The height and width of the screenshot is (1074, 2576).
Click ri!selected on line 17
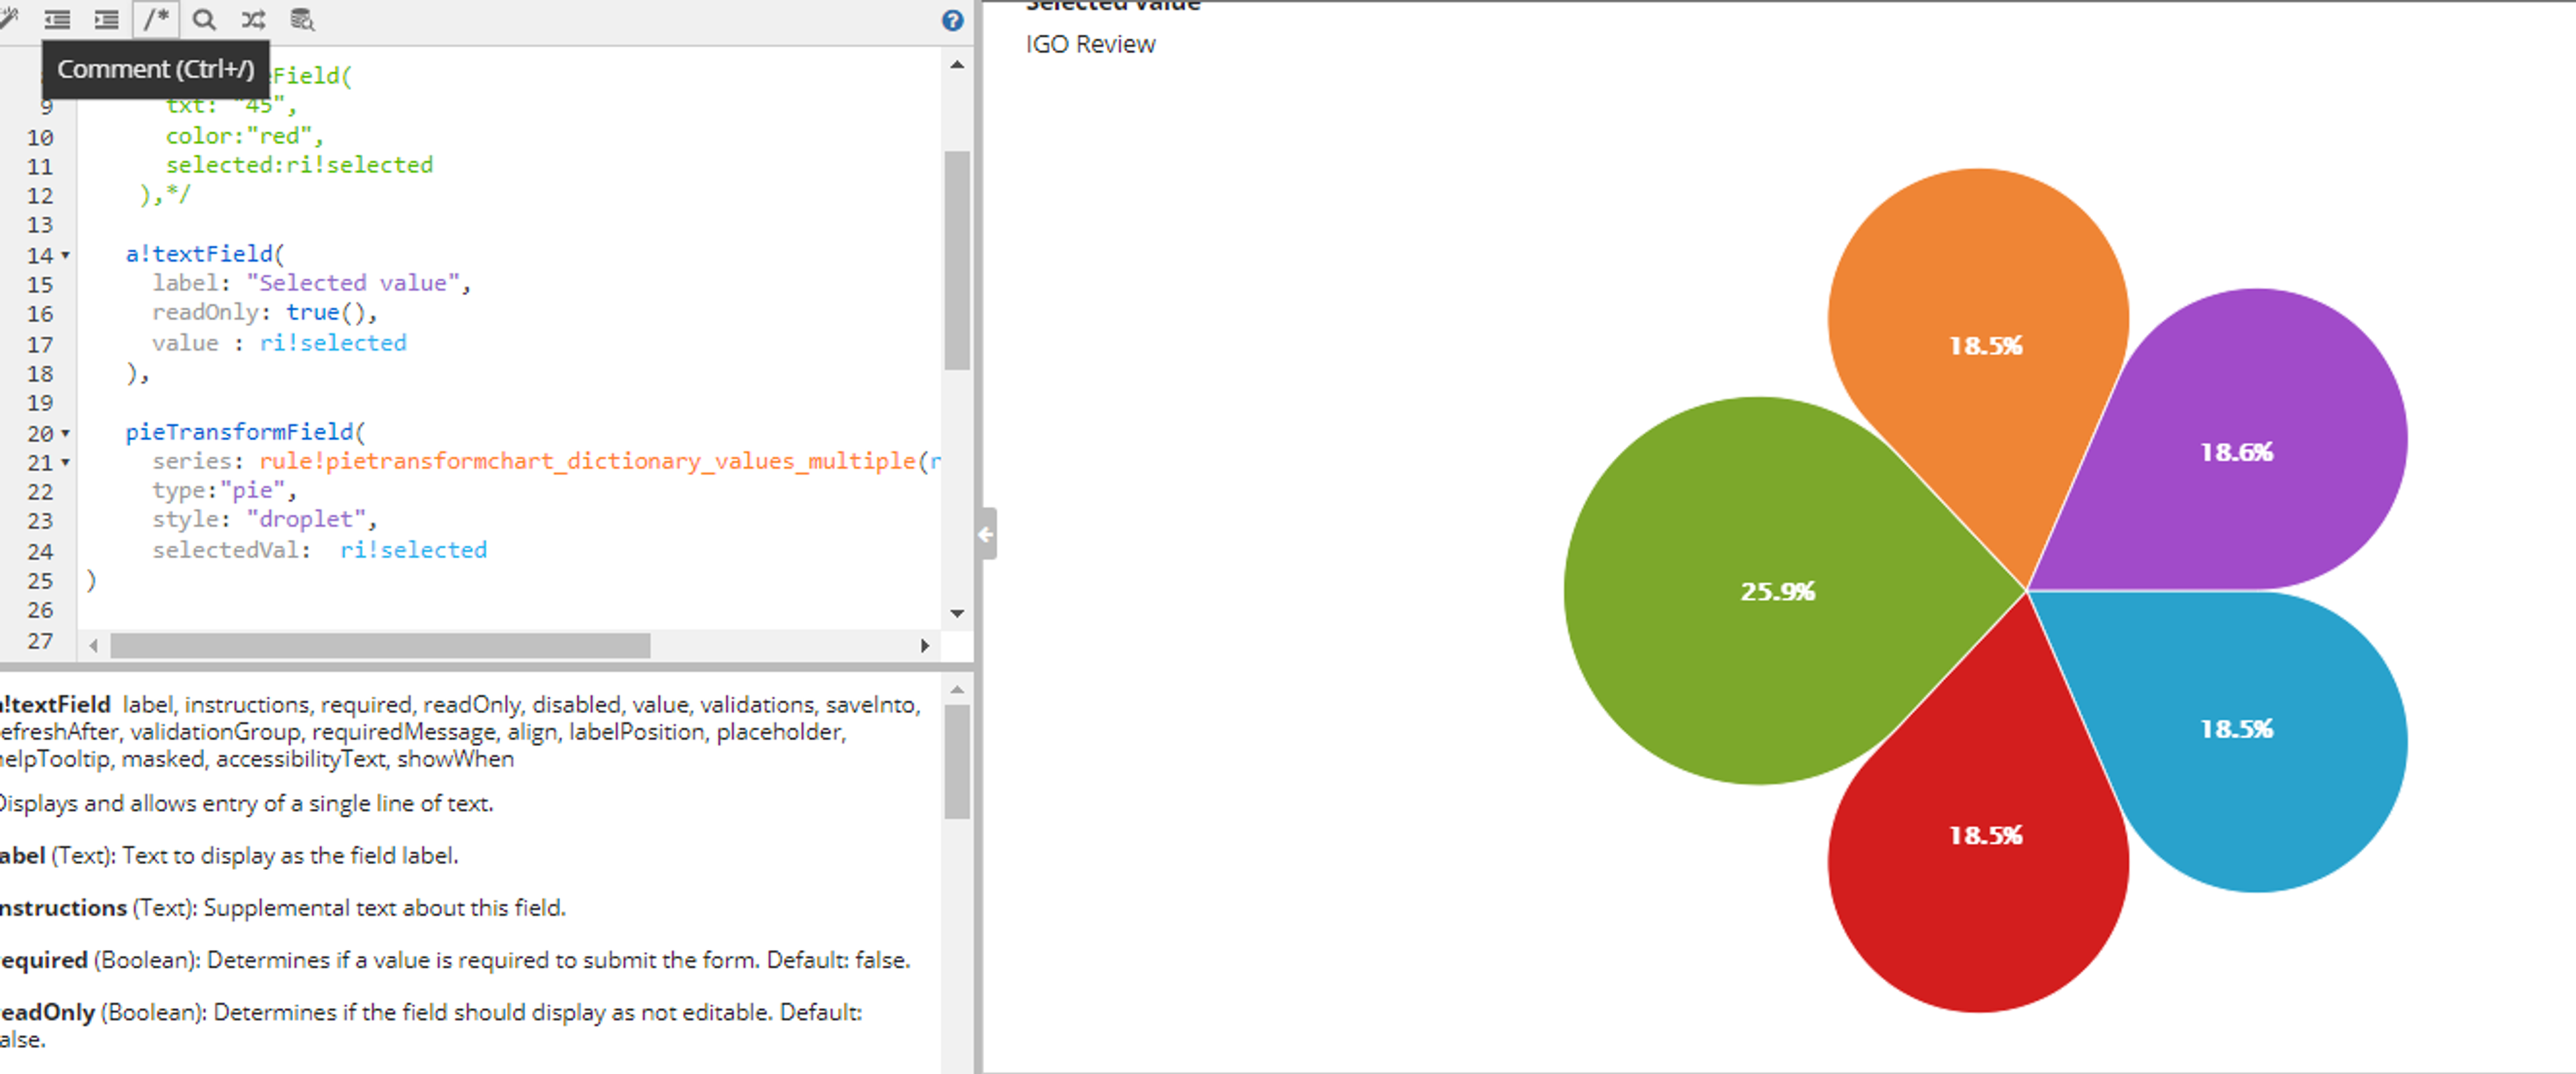click(333, 343)
